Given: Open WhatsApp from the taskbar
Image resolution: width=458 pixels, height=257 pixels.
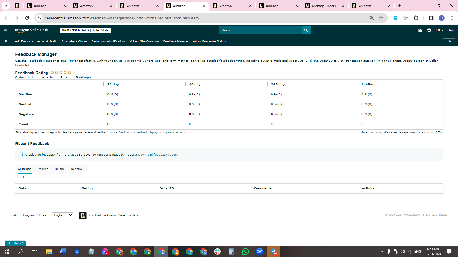Looking at the screenshot, I should click(245, 252).
